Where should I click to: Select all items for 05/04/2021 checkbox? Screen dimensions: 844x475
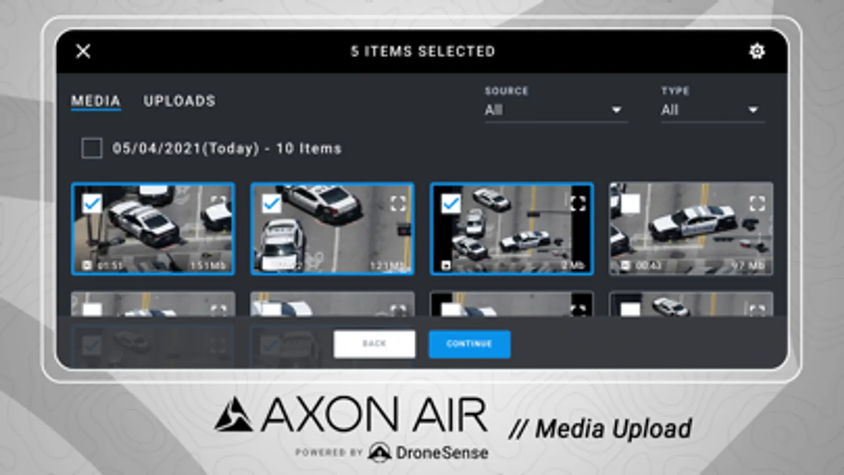[92, 148]
